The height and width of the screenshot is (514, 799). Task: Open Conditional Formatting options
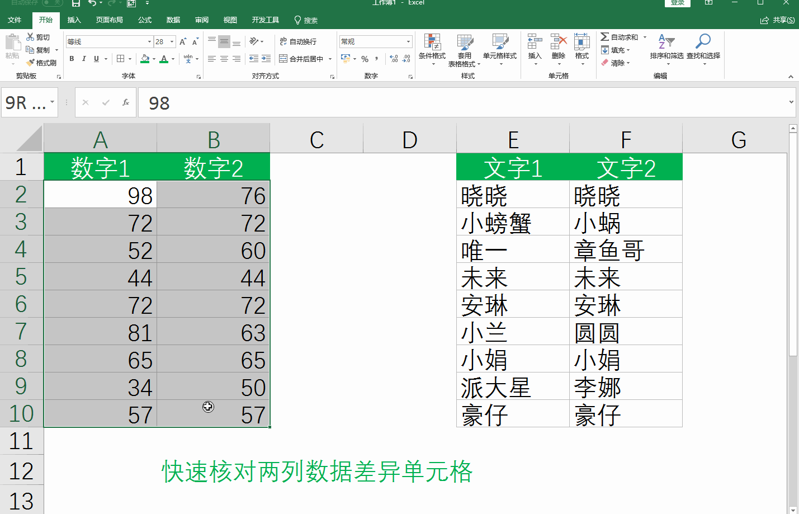click(433, 50)
